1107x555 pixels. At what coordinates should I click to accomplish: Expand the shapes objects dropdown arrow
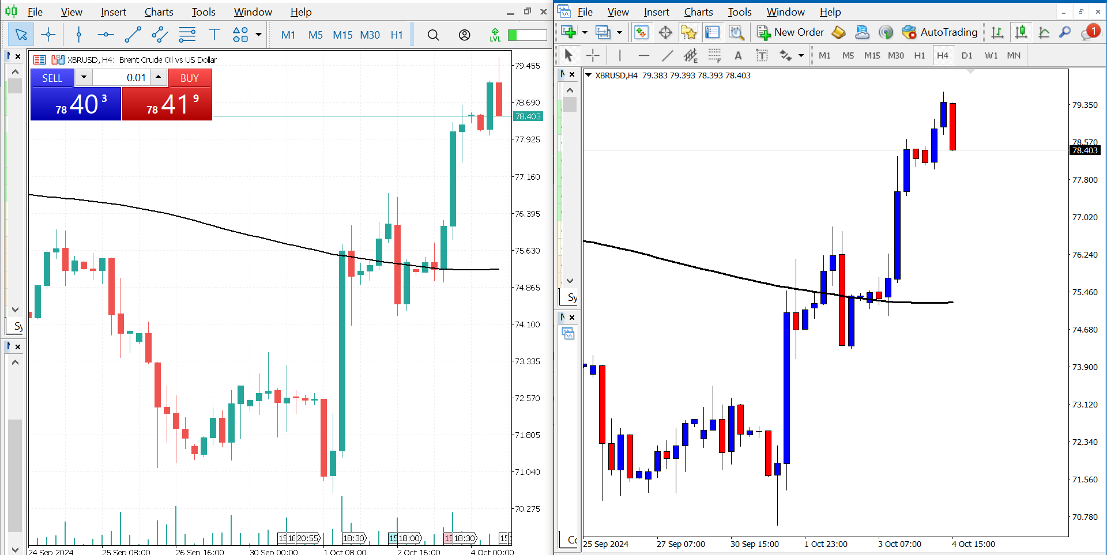[258, 35]
